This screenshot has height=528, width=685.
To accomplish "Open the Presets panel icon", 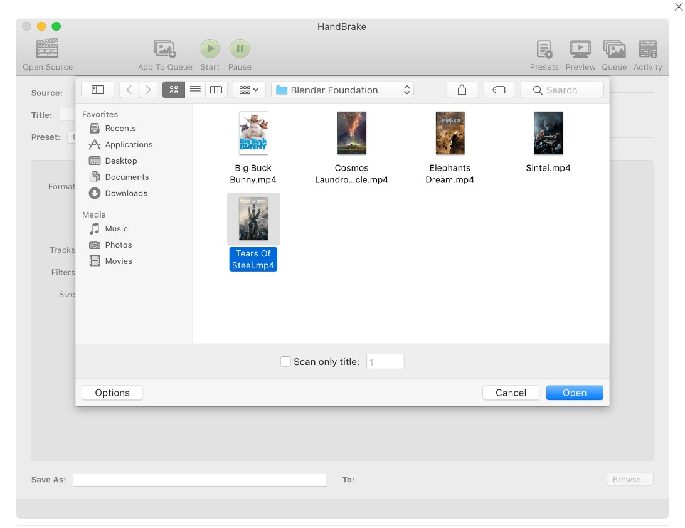I will click(544, 49).
